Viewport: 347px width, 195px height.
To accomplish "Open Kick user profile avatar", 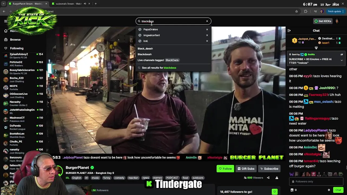I will (x=337, y=21).
